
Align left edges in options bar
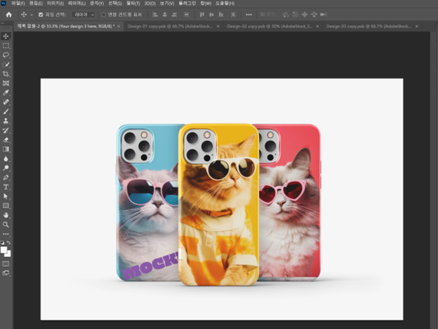[155, 15]
